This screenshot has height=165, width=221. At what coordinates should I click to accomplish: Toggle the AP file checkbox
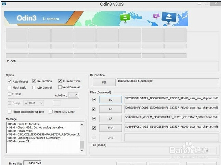(x=94, y=109)
